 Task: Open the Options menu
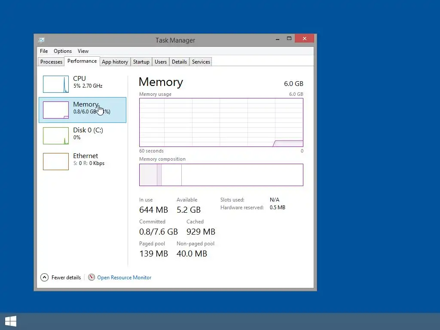63,51
